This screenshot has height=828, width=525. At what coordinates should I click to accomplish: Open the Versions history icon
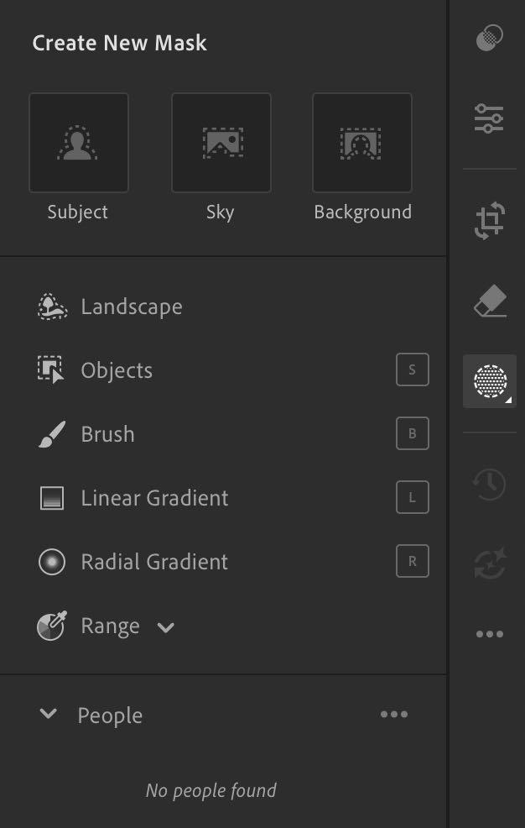click(x=490, y=485)
